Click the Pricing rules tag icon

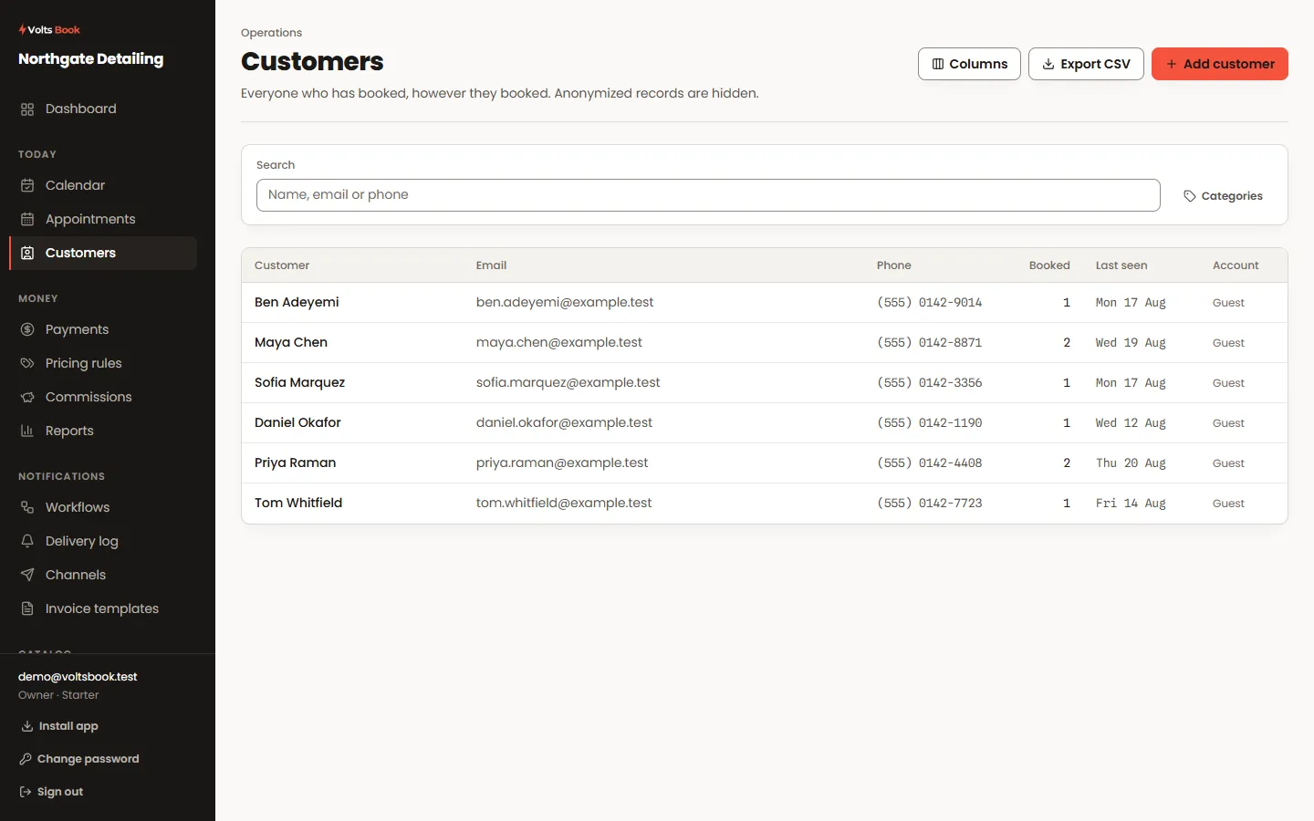pos(27,363)
